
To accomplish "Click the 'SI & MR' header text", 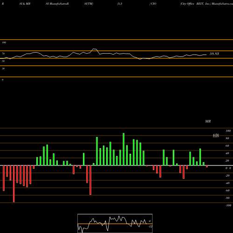I will click(25, 4).
